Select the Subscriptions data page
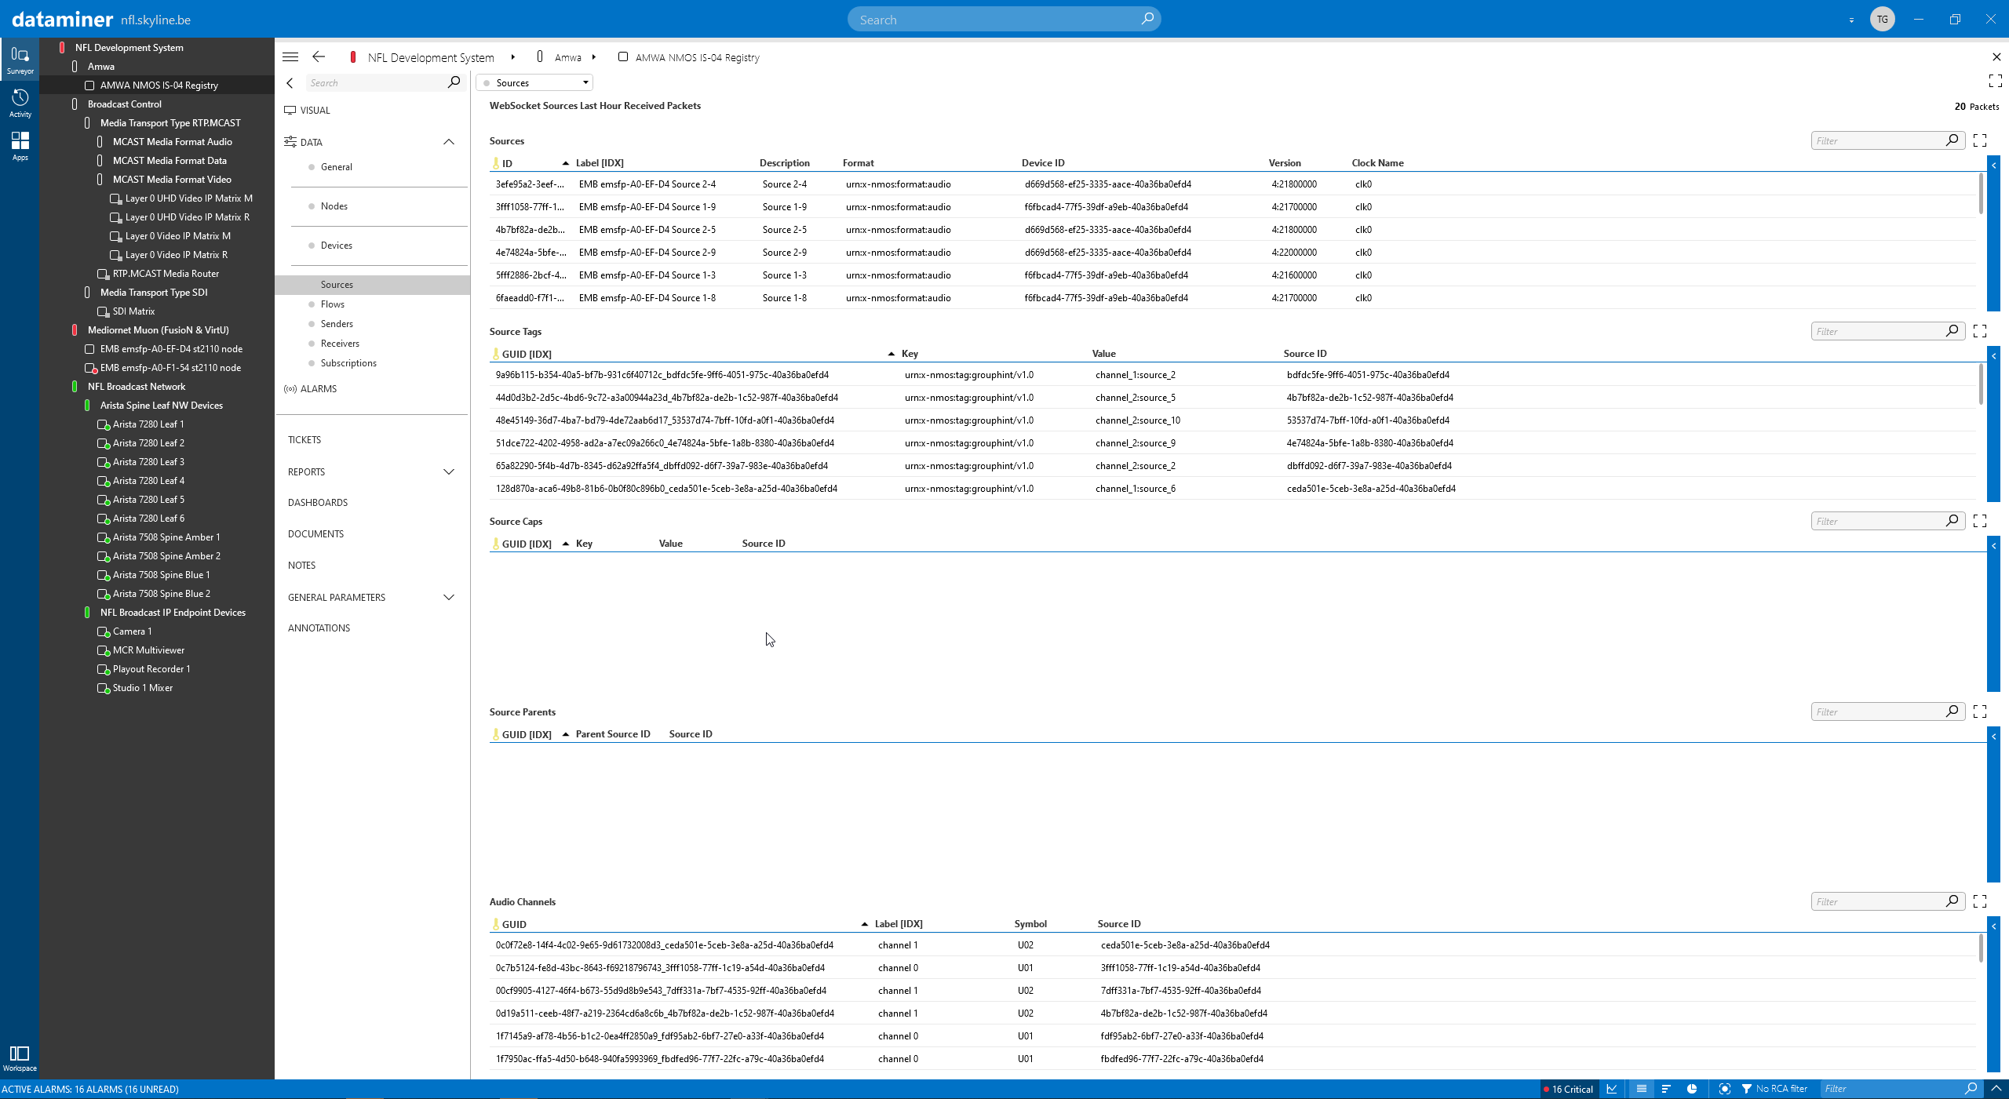 (x=348, y=363)
